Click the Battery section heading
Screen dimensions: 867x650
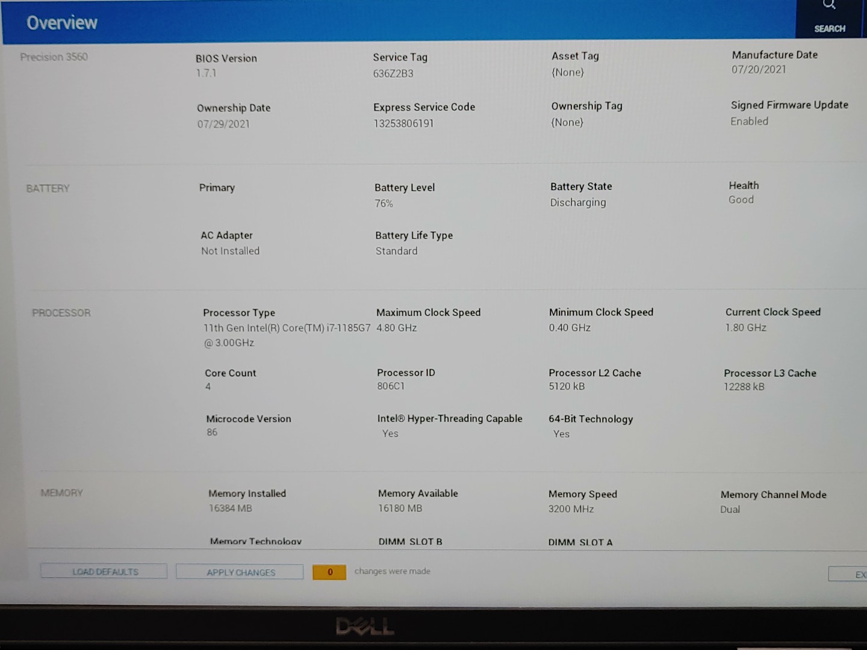click(48, 188)
